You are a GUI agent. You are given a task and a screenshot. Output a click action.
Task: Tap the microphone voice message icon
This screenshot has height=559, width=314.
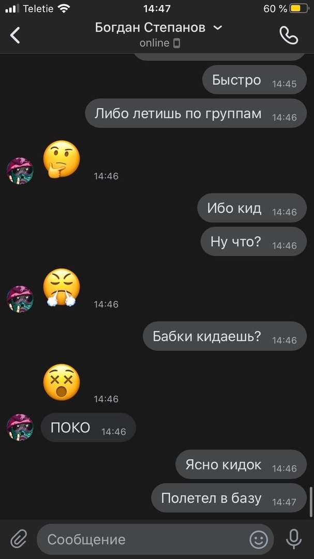point(294,539)
